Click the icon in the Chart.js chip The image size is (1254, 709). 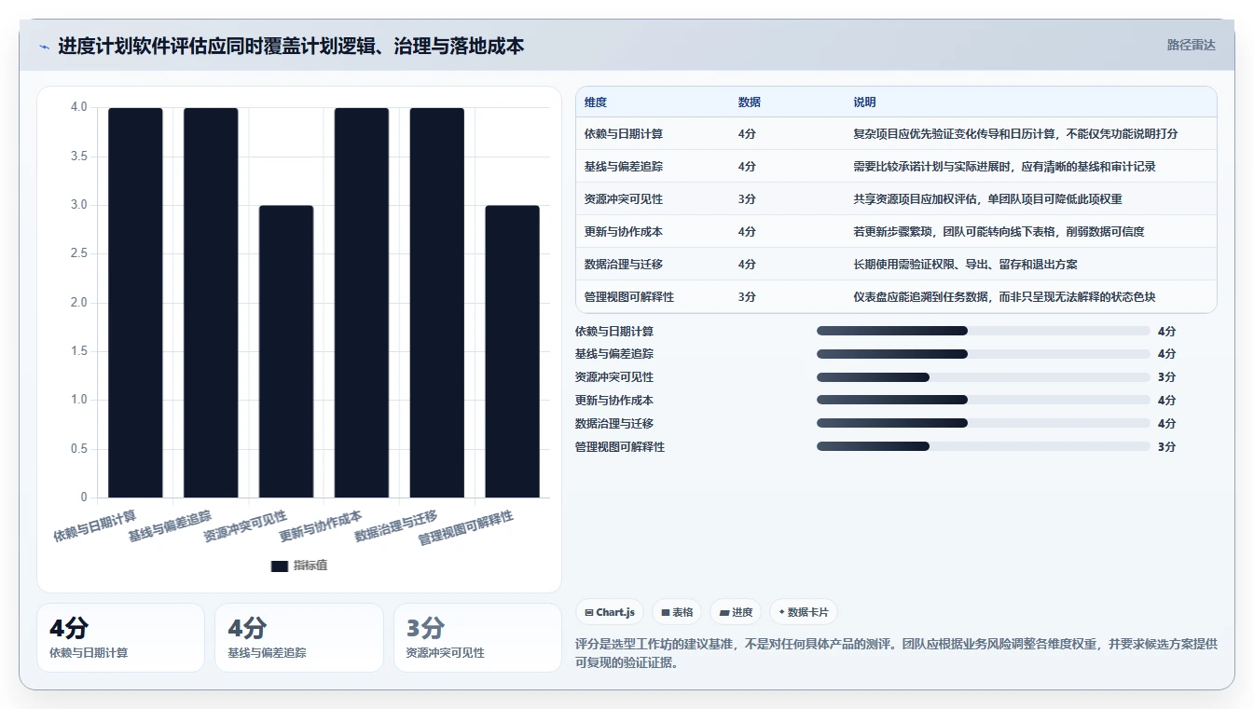(x=589, y=612)
